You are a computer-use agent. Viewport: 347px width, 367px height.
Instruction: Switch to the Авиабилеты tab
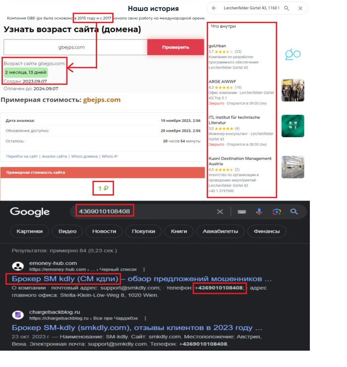tap(220, 231)
